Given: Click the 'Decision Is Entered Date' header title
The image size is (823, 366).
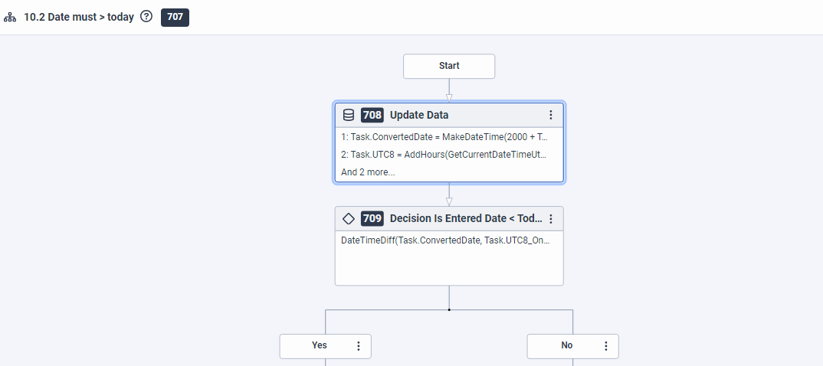Looking at the screenshot, I should click(464, 218).
